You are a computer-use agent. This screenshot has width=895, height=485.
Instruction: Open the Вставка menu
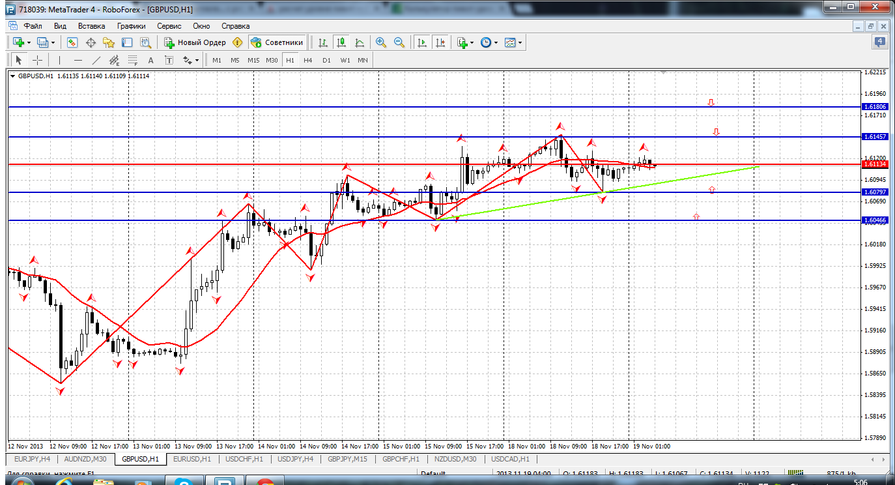(x=91, y=26)
